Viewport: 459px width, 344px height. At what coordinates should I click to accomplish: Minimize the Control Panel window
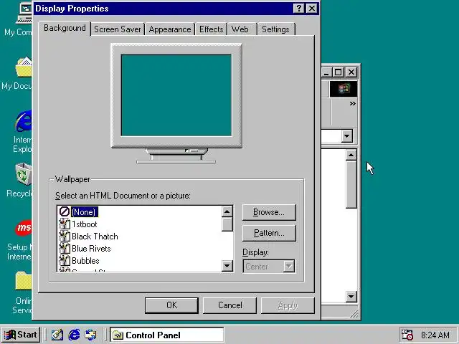[x=326, y=72]
